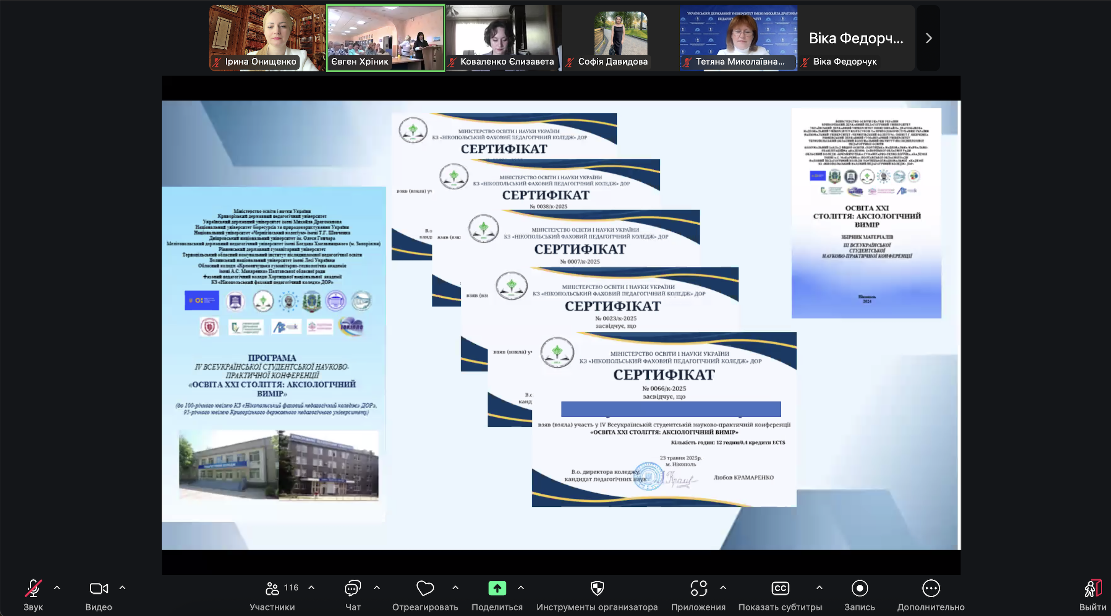Turn on camera with the Видео icon
Screen dimensions: 1111x616
click(98, 588)
